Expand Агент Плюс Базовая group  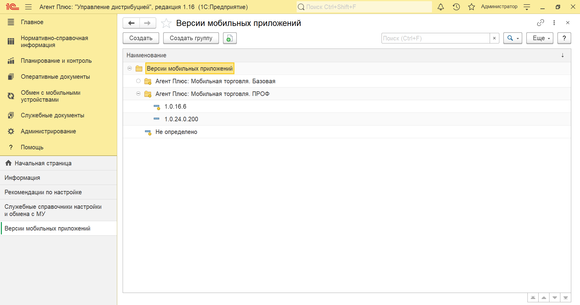pos(138,81)
